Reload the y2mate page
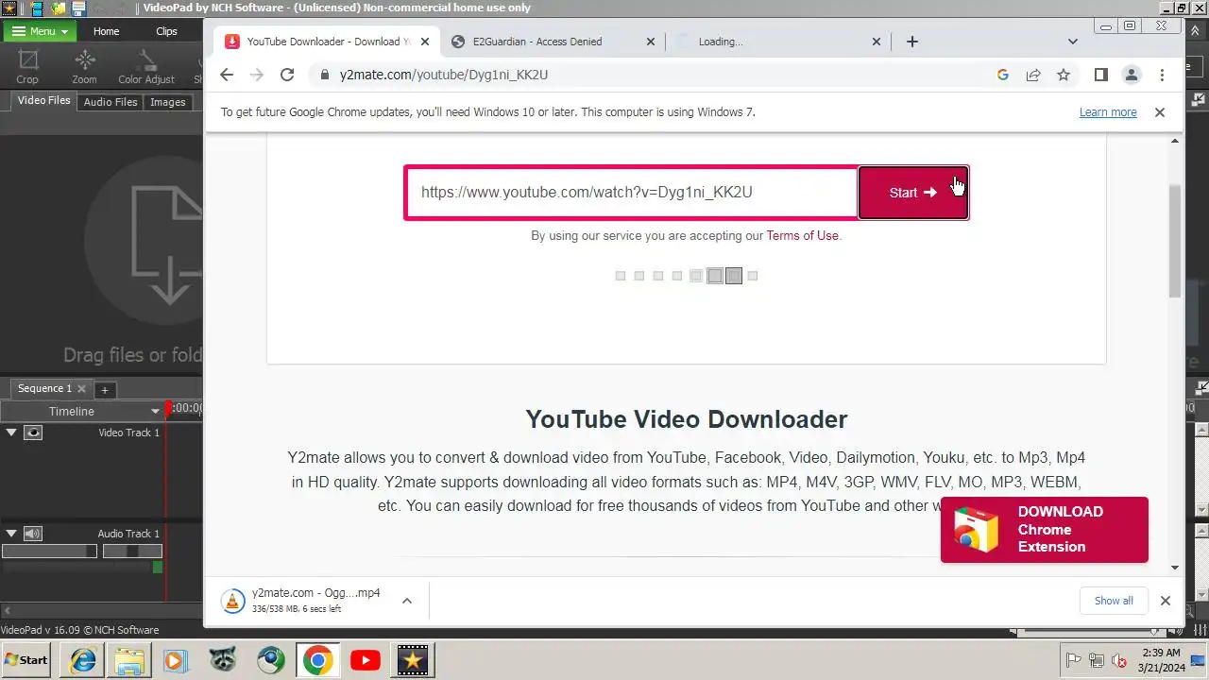 point(287,75)
